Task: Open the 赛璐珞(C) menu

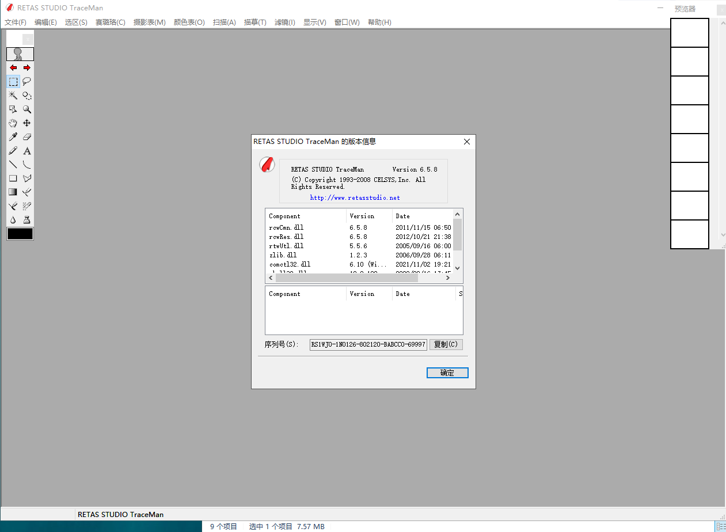Action: tap(111, 22)
